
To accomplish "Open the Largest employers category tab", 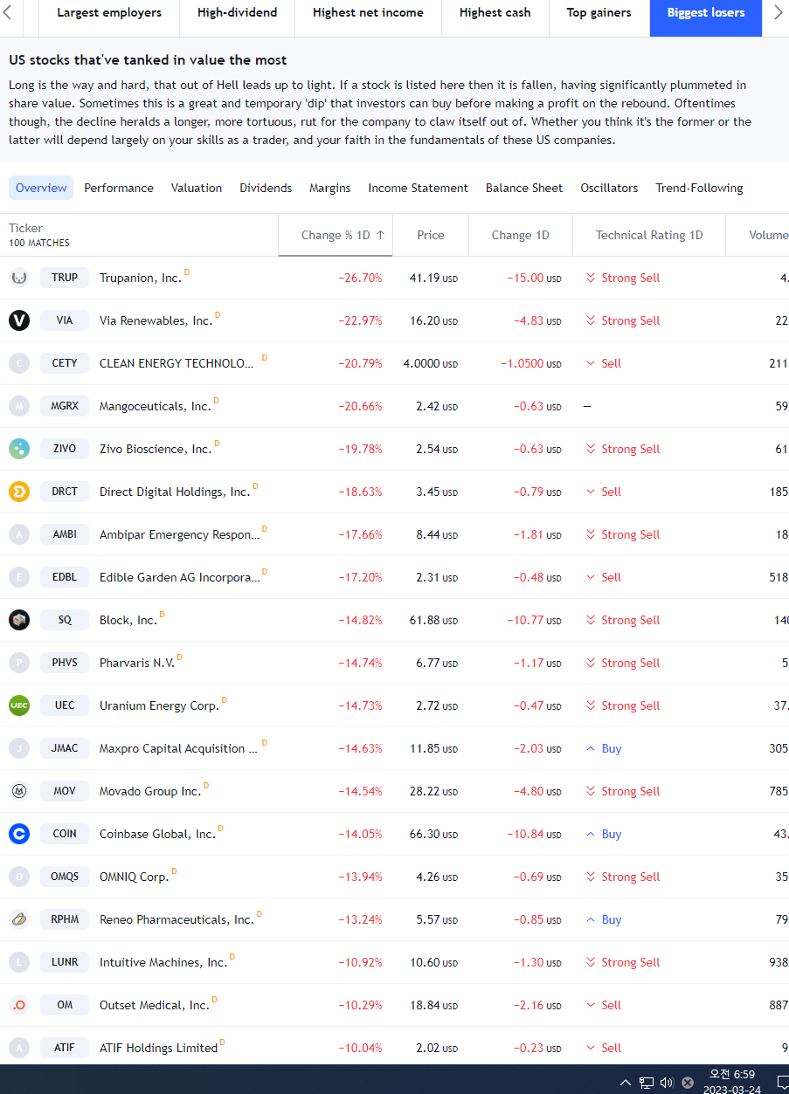I will coord(109,12).
